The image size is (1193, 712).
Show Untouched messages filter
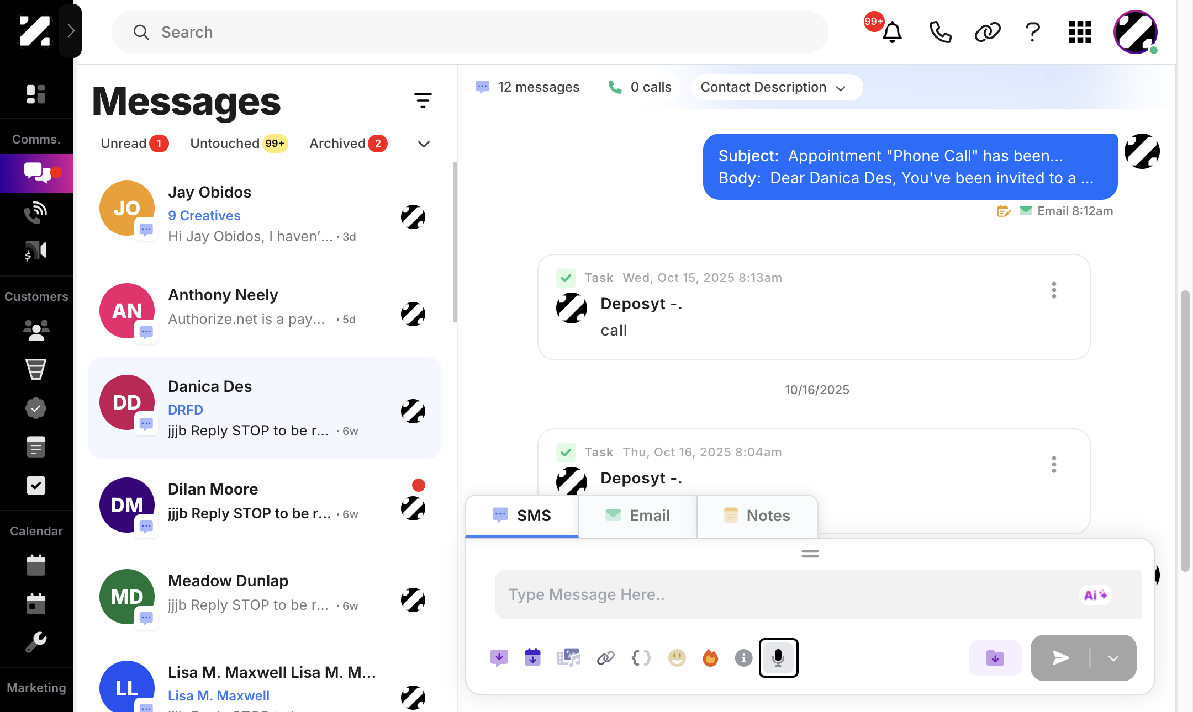239,144
